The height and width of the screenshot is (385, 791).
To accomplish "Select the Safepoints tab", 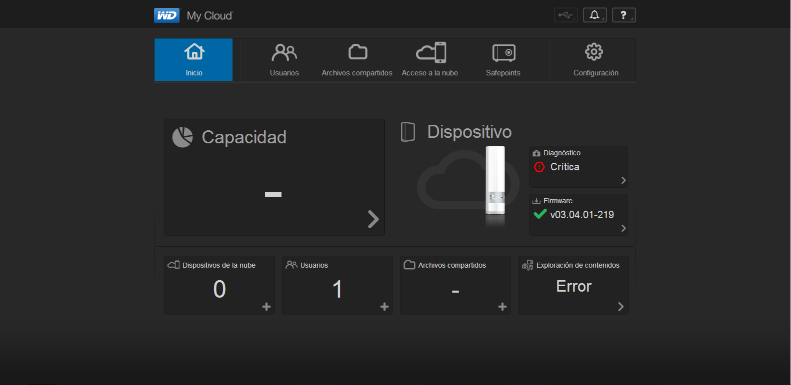I will click(503, 60).
